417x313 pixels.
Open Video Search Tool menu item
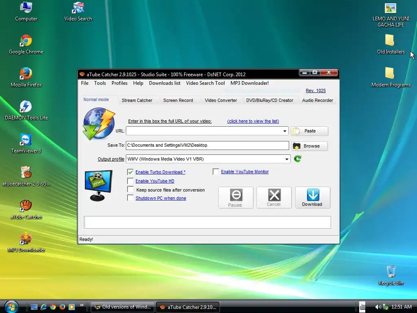coord(205,83)
